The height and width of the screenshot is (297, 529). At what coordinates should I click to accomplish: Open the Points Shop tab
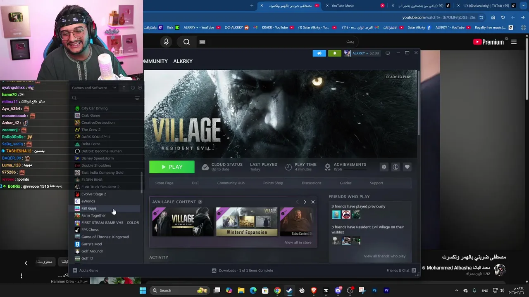273,183
